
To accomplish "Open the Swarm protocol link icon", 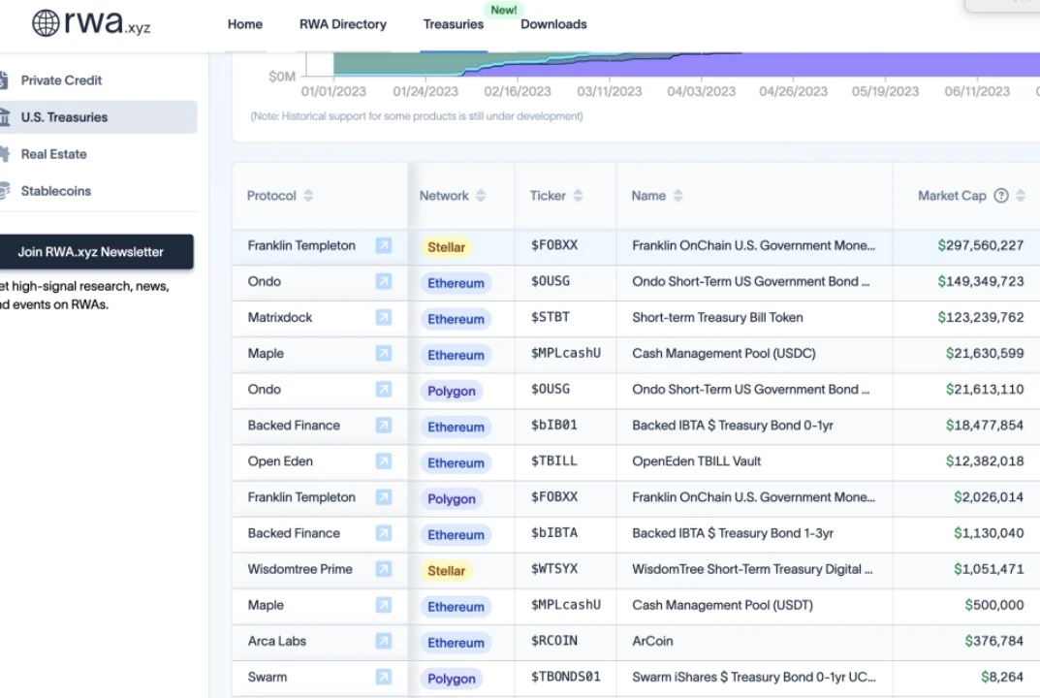I will (384, 677).
